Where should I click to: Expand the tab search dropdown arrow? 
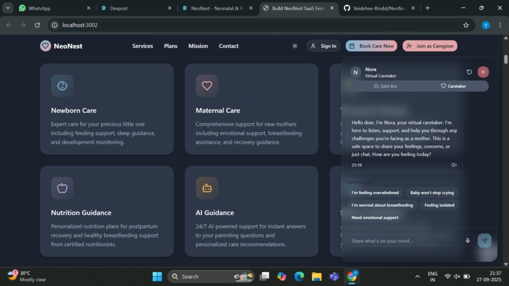coord(8,8)
